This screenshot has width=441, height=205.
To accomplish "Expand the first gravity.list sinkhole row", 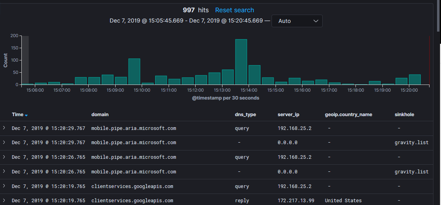I will [4, 143].
